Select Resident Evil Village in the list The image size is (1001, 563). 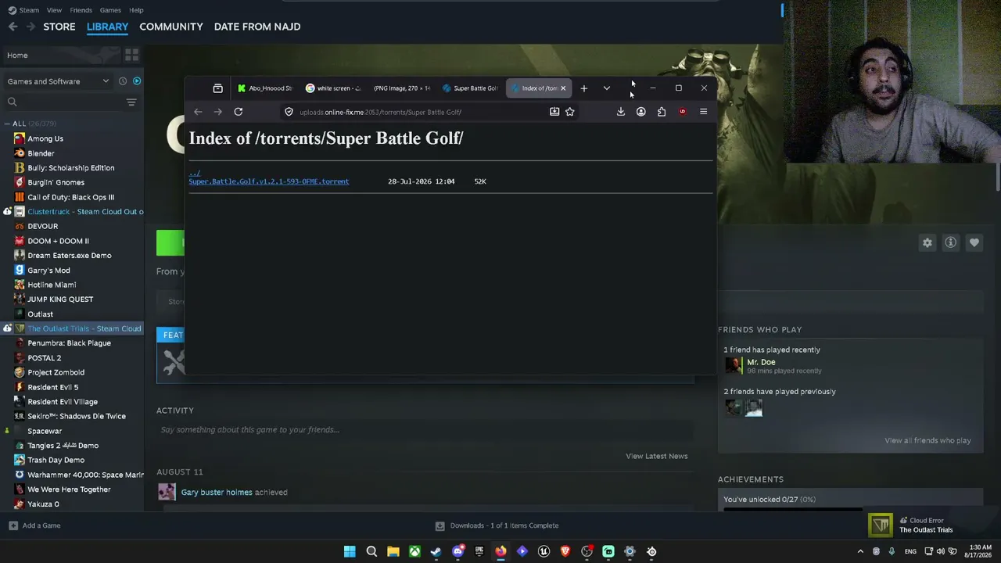point(63,401)
